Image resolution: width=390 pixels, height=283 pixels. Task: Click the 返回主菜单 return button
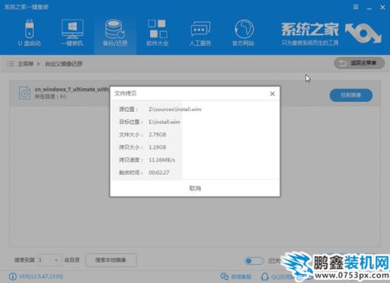pyautogui.click(x=360, y=63)
